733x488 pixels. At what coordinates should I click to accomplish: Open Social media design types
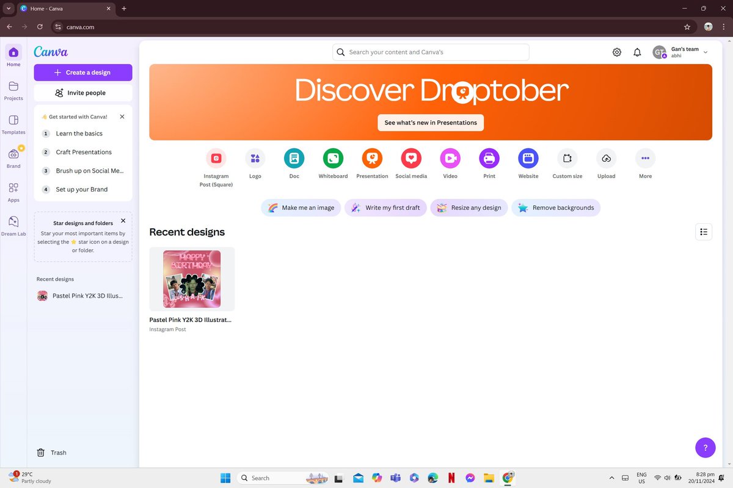click(x=411, y=158)
